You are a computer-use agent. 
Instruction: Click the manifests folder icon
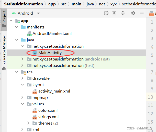pyautogui.click(x=23, y=27)
